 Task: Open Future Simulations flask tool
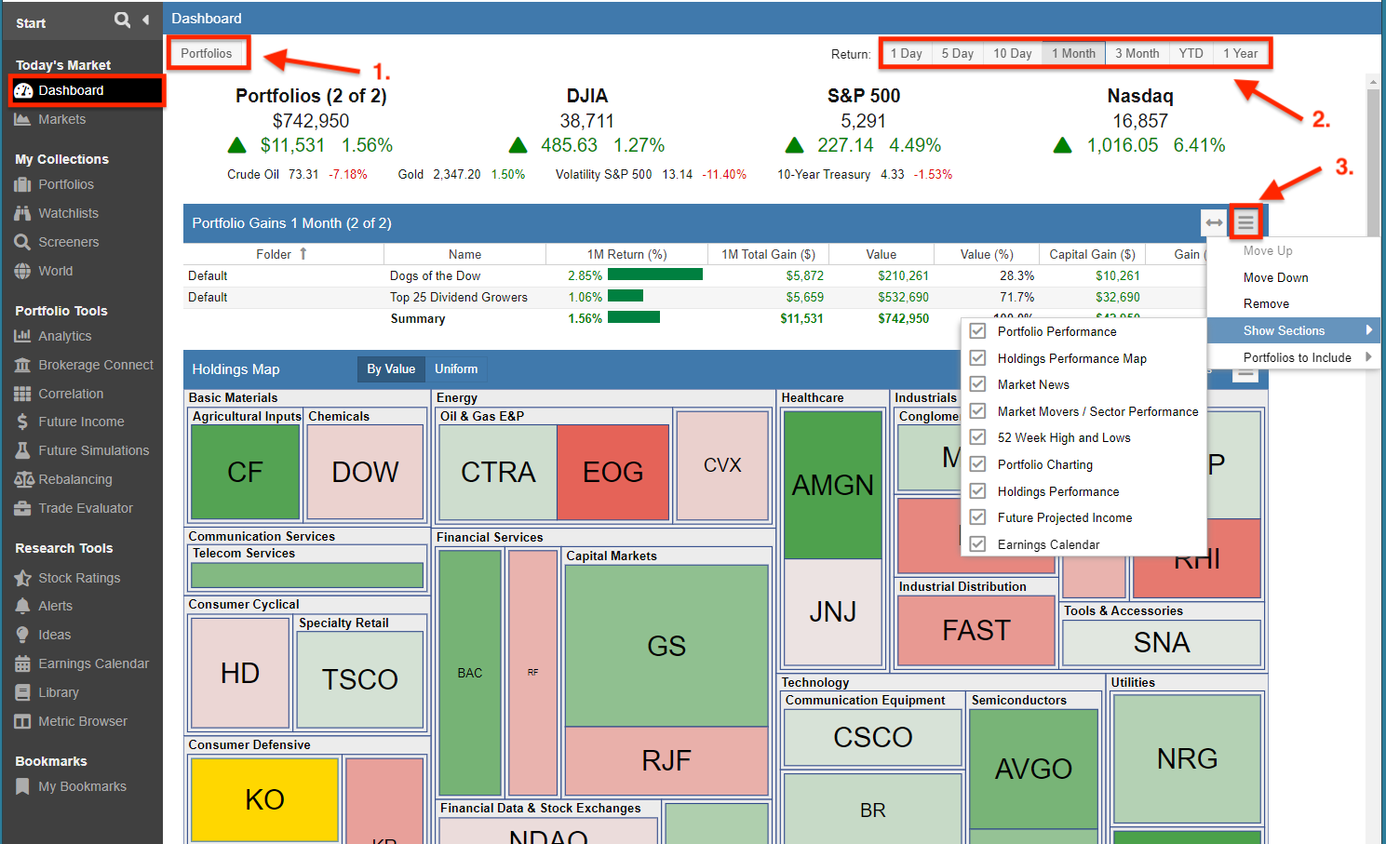[93, 450]
